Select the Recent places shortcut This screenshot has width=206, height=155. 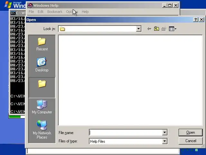point(42,45)
